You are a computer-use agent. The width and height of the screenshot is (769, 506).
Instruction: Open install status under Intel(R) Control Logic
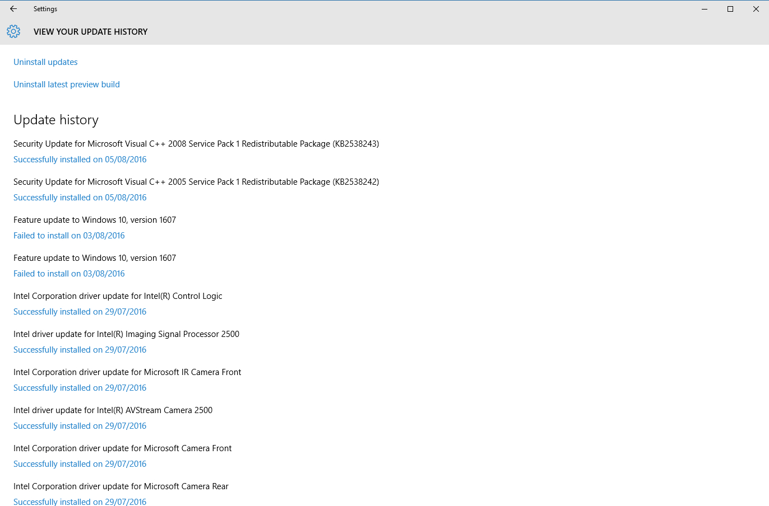point(80,312)
